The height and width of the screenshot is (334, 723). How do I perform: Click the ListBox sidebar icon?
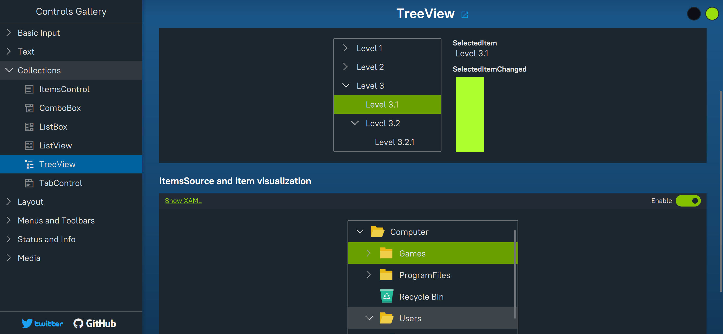29,127
